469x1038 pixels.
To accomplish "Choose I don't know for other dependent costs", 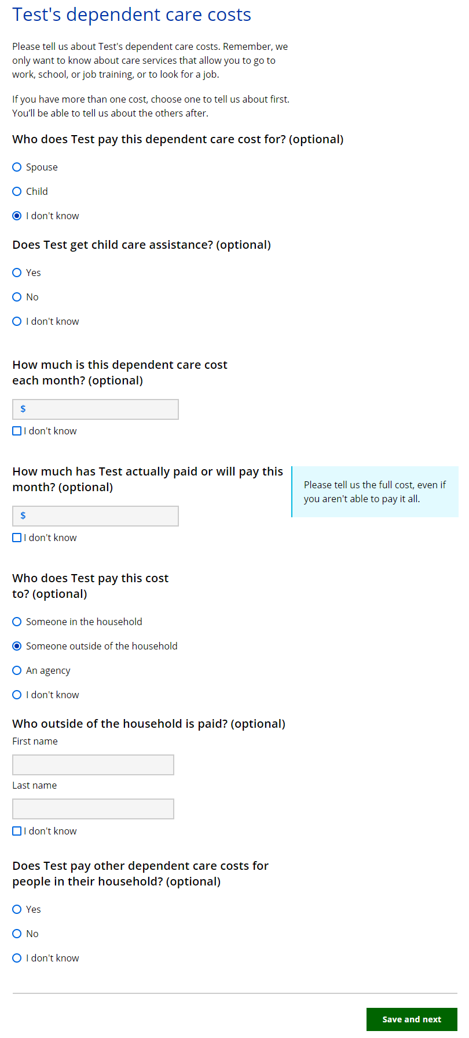I will (17, 958).
